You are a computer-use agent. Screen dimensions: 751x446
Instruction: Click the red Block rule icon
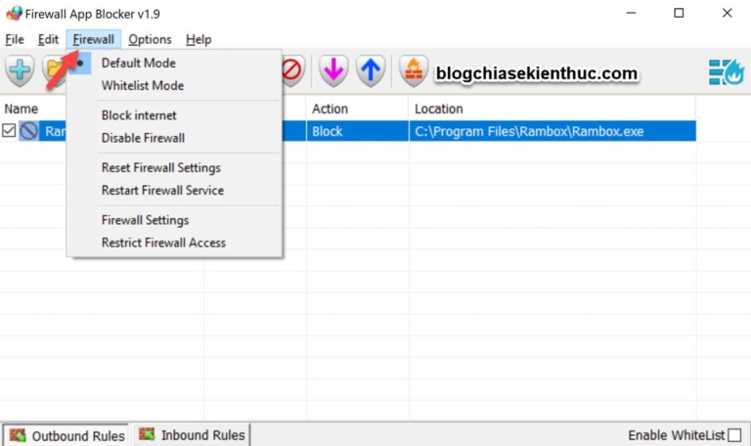[291, 71]
